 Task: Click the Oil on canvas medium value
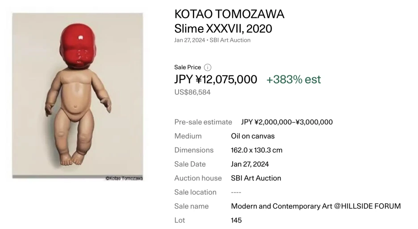click(x=253, y=136)
